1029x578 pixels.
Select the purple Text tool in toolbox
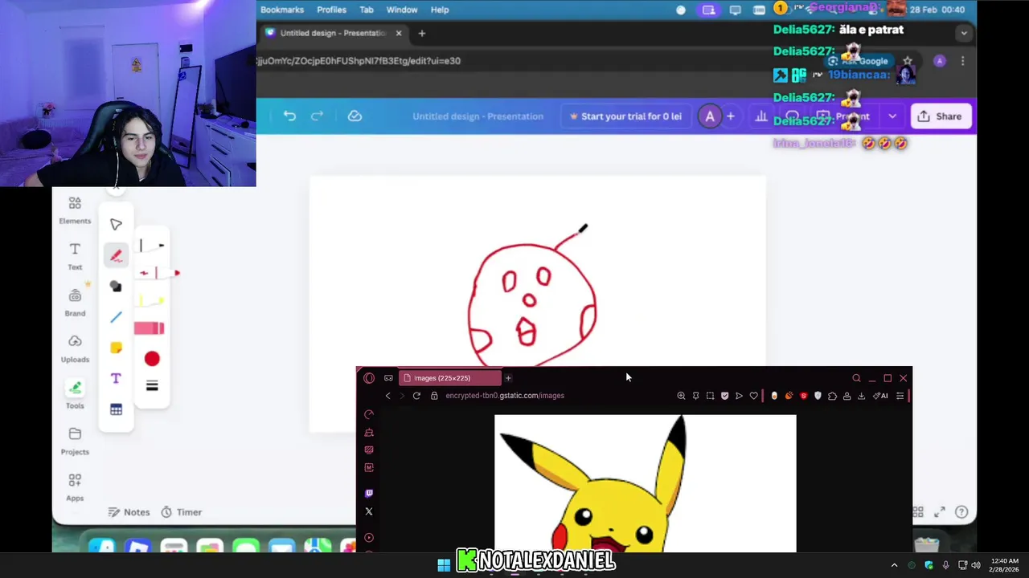(x=116, y=378)
